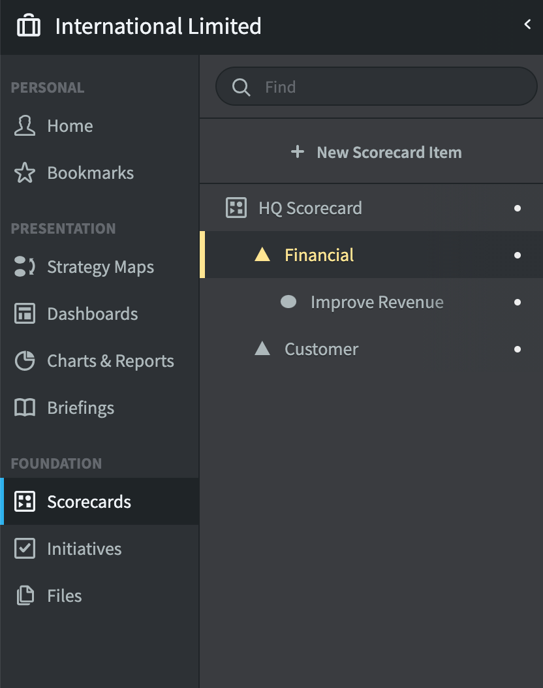Click the status dot beside Customer
The width and height of the screenshot is (543, 688).
coord(517,349)
